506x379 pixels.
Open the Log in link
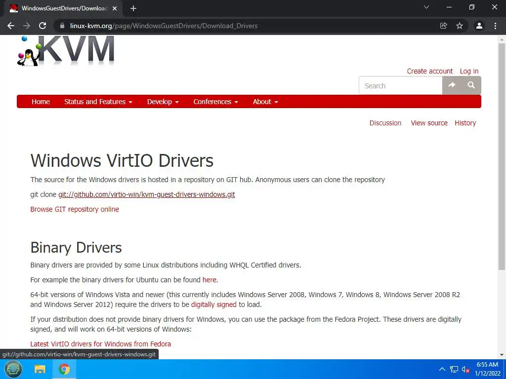[x=469, y=71]
